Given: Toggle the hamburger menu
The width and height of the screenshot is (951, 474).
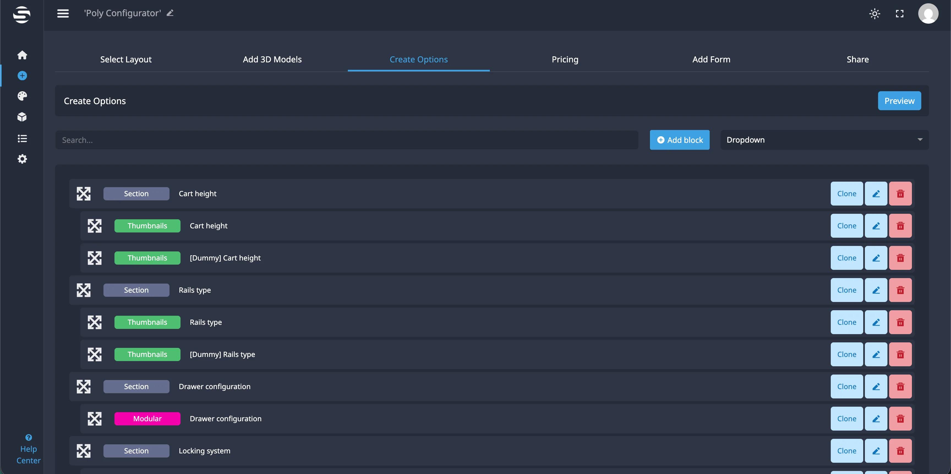Looking at the screenshot, I should tap(63, 13).
